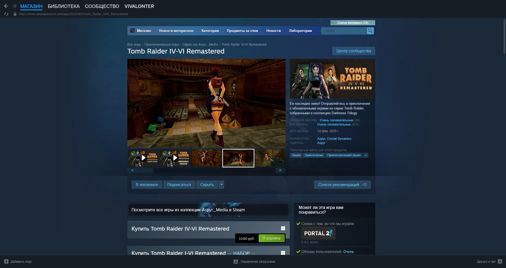Screen dimensions: 506x268
Task: Open the Новое и интересное store menu
Action: (176, 31)
